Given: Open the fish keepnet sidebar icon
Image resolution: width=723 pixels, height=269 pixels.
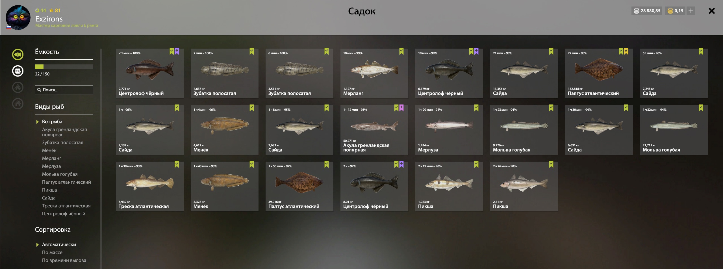Looking at the screenshot, I should point(18,55).
